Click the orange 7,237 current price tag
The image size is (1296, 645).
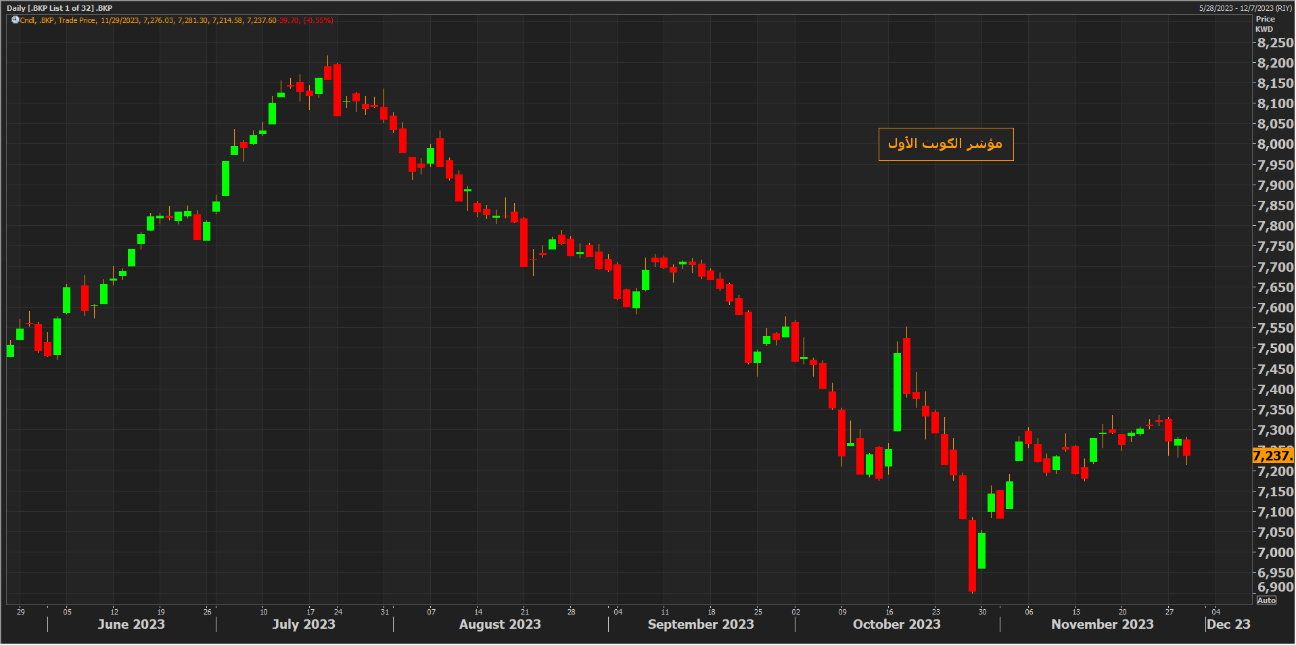1272,456
